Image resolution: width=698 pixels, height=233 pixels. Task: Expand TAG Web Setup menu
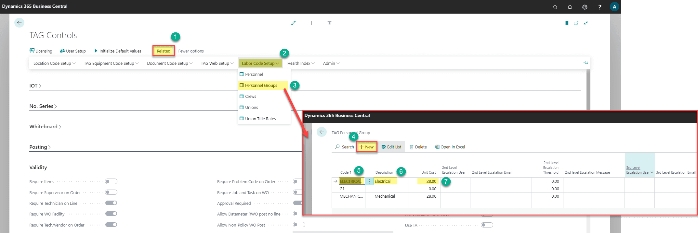tap(217, 63)
